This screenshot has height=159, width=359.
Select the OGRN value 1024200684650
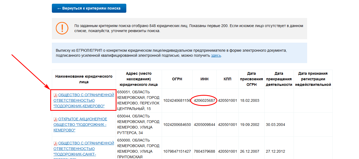tap(177, 125)
